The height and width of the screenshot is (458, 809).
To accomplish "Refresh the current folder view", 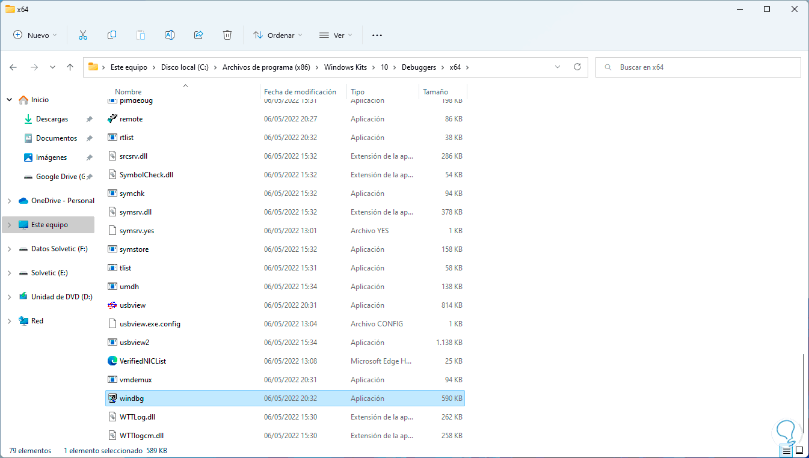I will pos(577,67).
